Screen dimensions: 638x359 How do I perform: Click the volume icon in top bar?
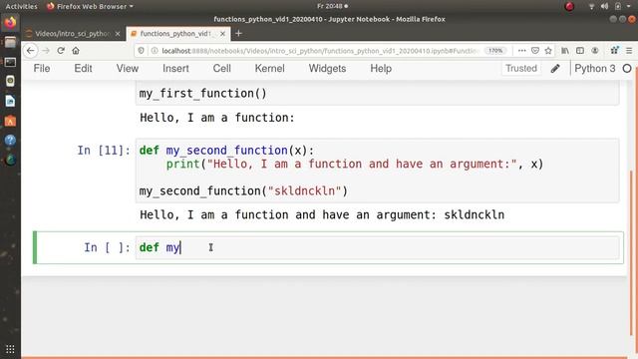[605, 6]
